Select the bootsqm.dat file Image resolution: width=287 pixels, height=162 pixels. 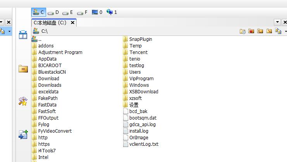point(140,118)
